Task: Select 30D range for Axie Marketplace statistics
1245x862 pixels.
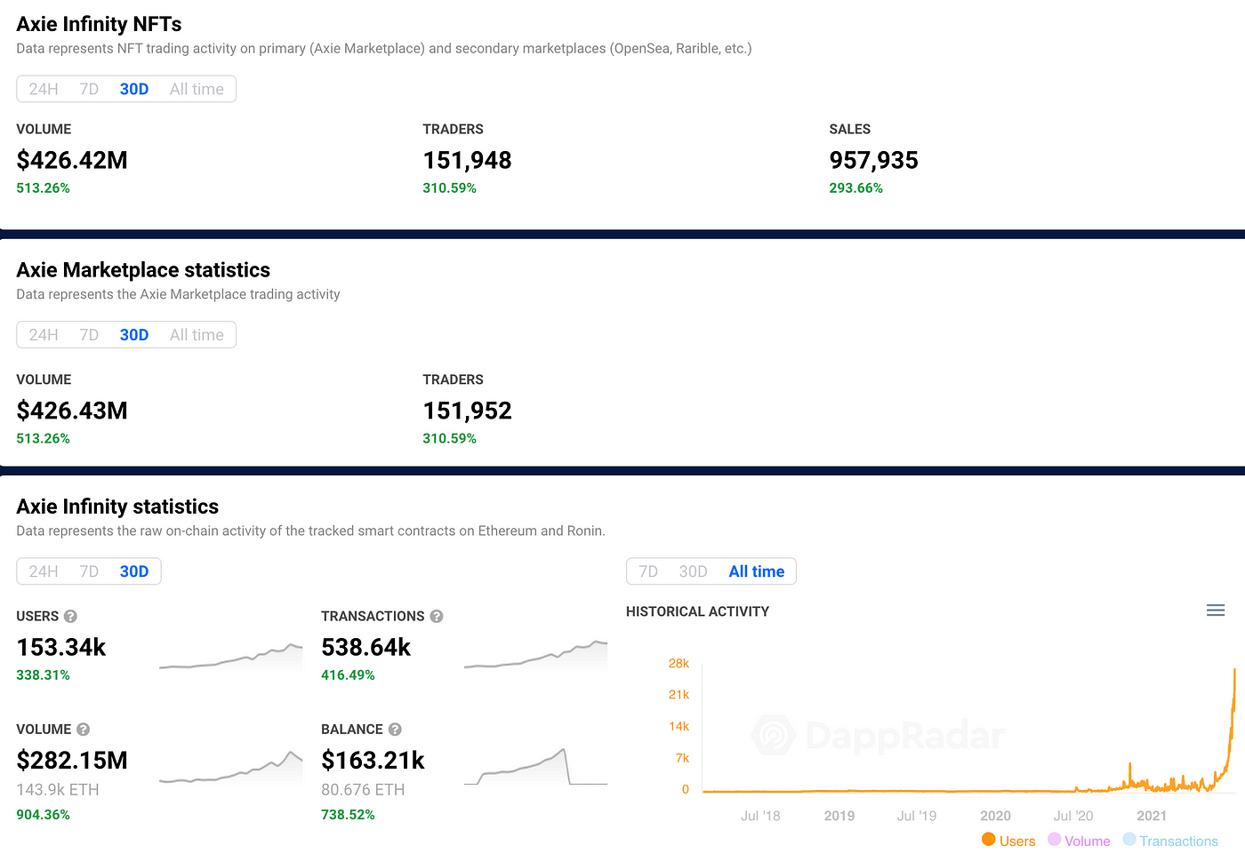Action: pyautogui.click(x=134, y=335)
